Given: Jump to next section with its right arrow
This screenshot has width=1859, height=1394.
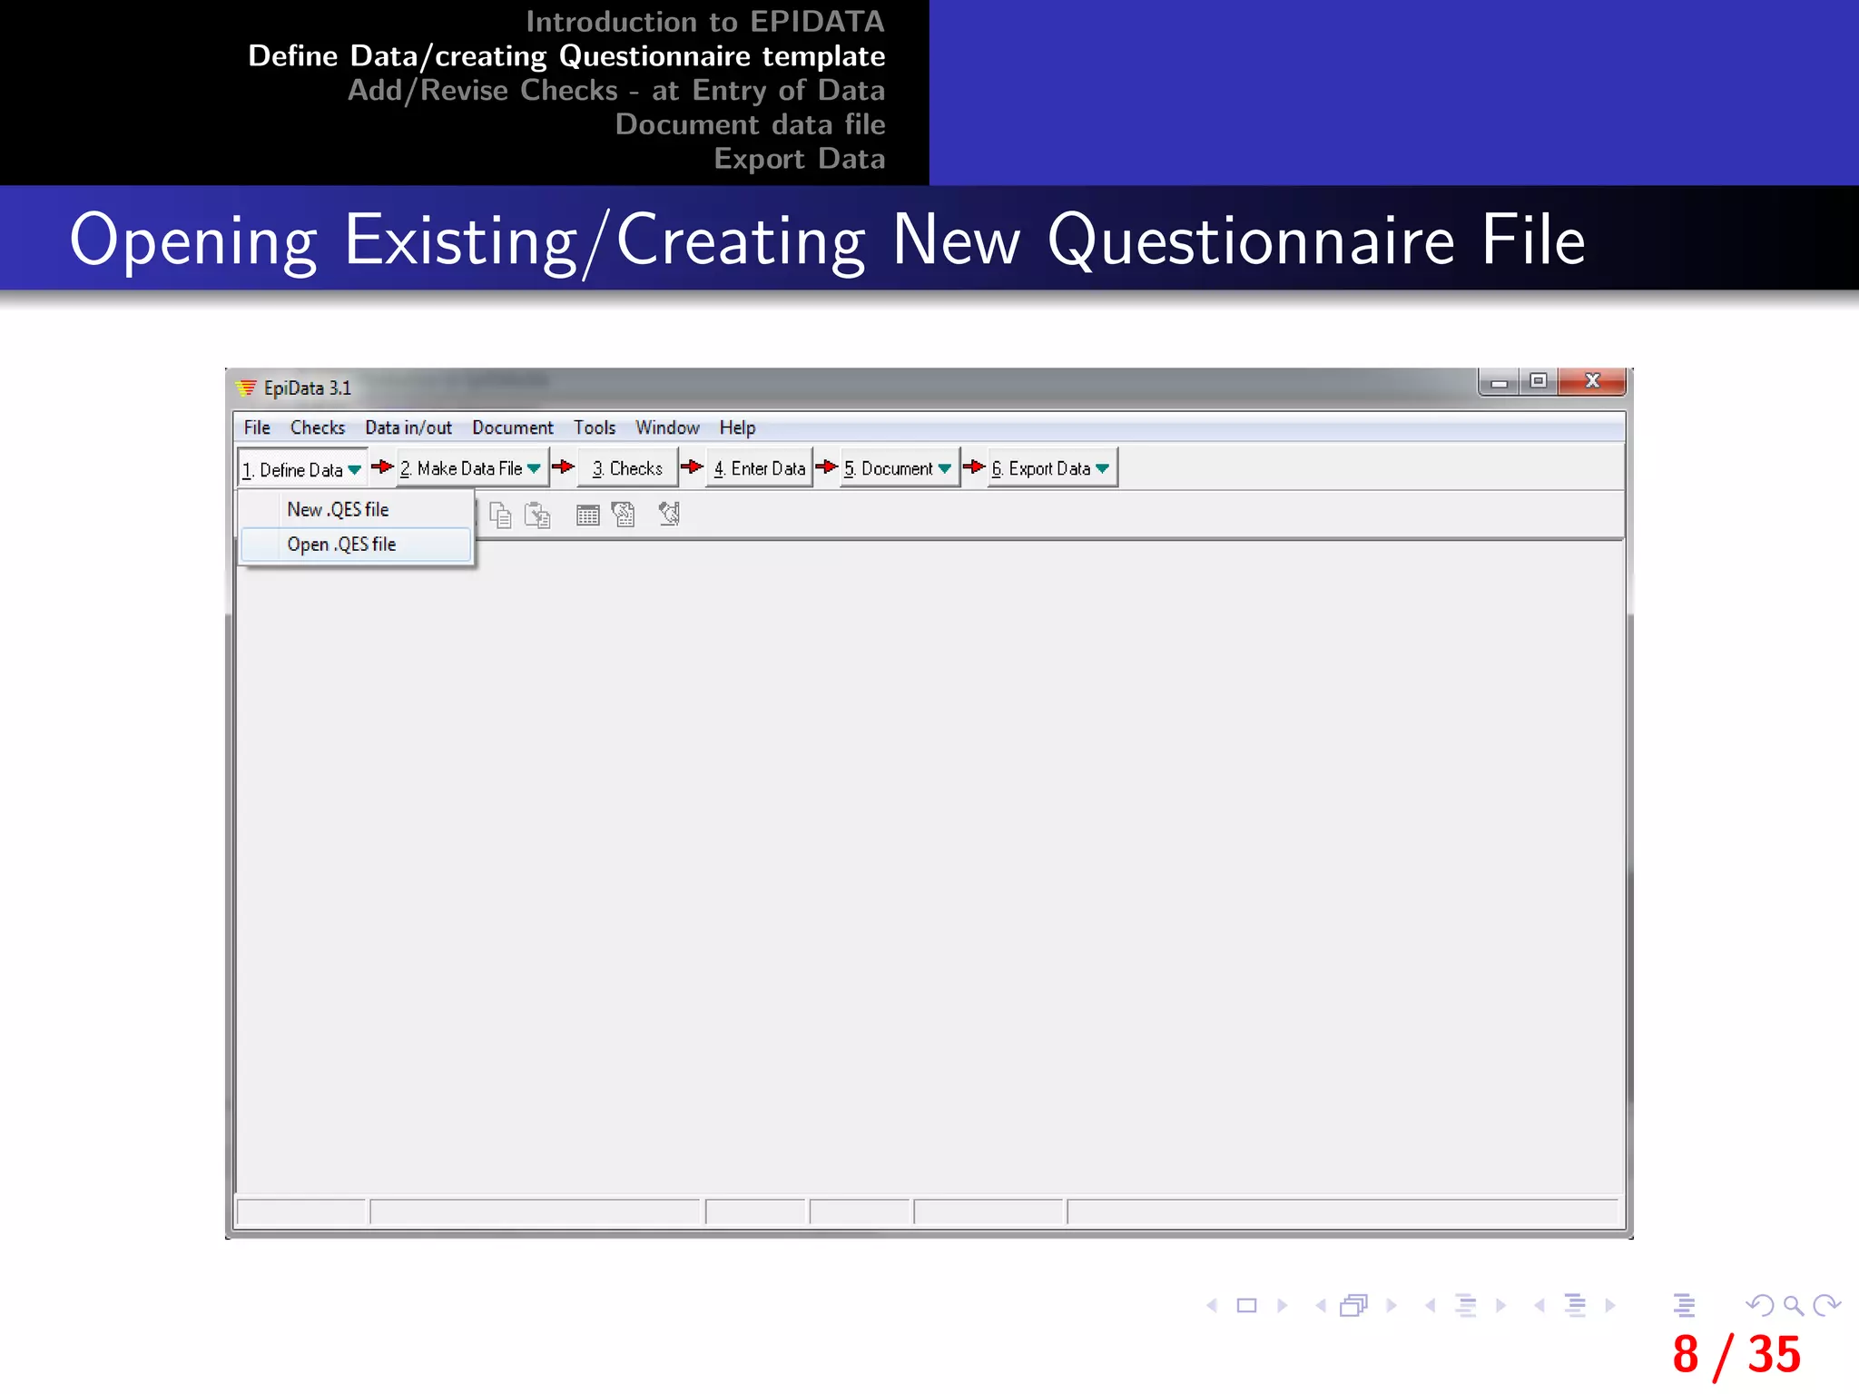Looking at the screenshot, I should click(1609, 1305).
